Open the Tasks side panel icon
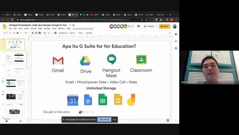The width and height of the screenshot is (239, 135). pyautogui.click(x=176, y=48)
